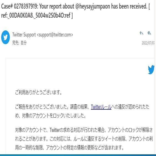Select the line starting 用の一時的な制限
This screenshot has height=156, width=156.
click(x=69, y=147)
